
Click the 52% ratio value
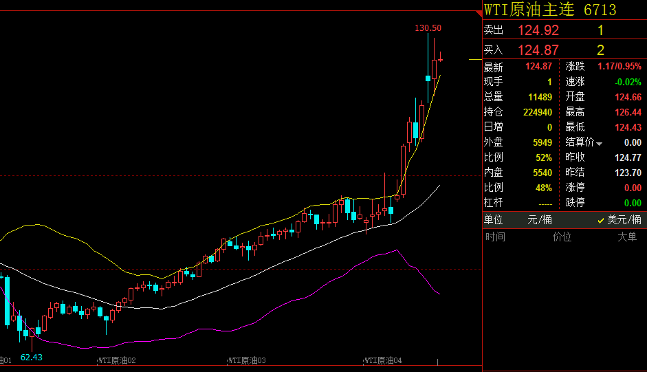click(x=544, y=157)
